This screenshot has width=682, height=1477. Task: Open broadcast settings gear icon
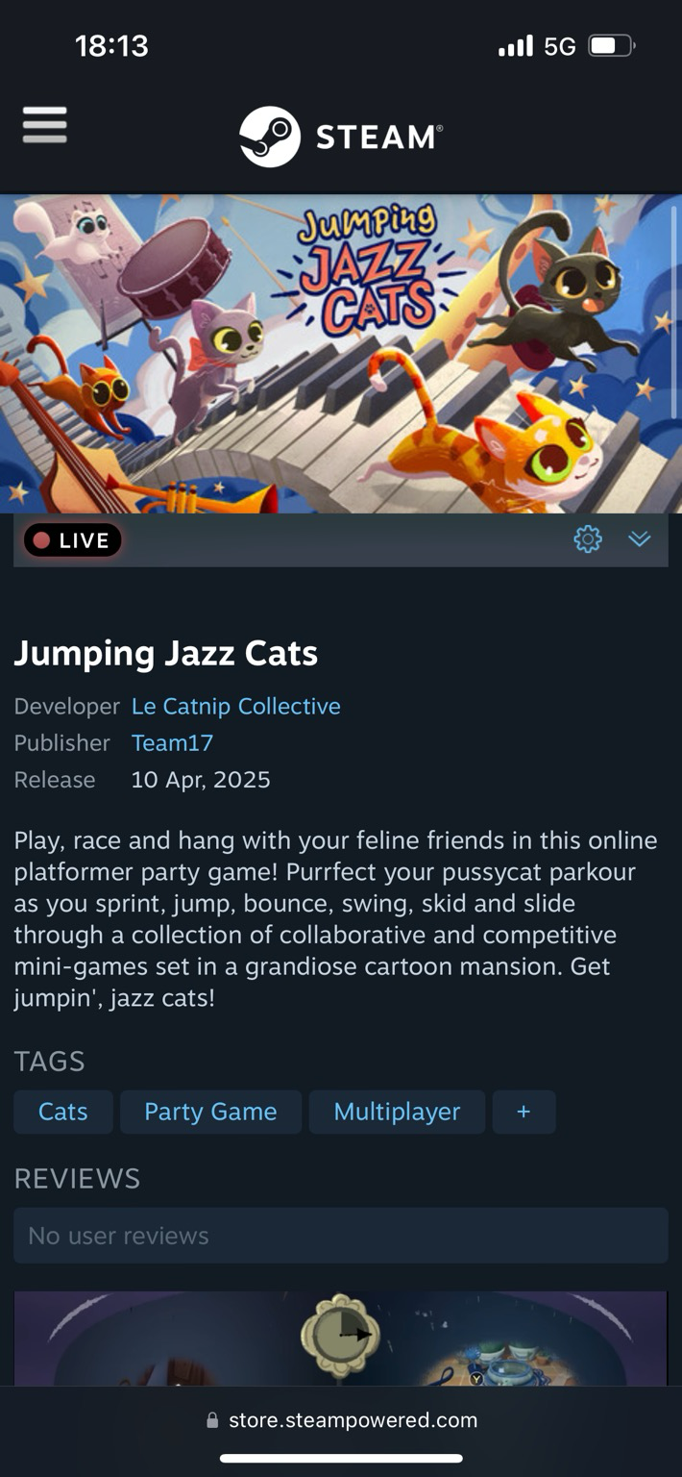click(588, 539)
